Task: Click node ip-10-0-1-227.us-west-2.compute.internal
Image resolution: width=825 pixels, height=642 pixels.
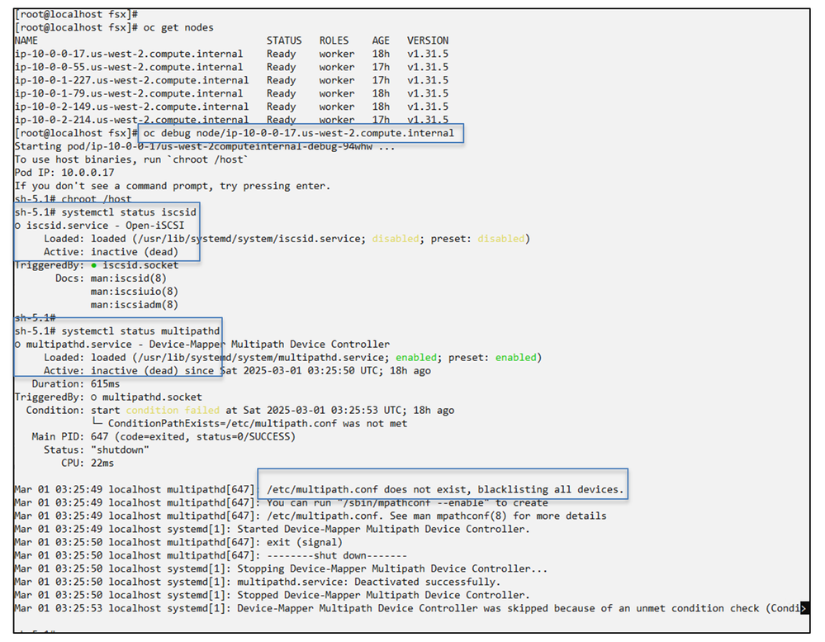Action: (x=131, y=80)
